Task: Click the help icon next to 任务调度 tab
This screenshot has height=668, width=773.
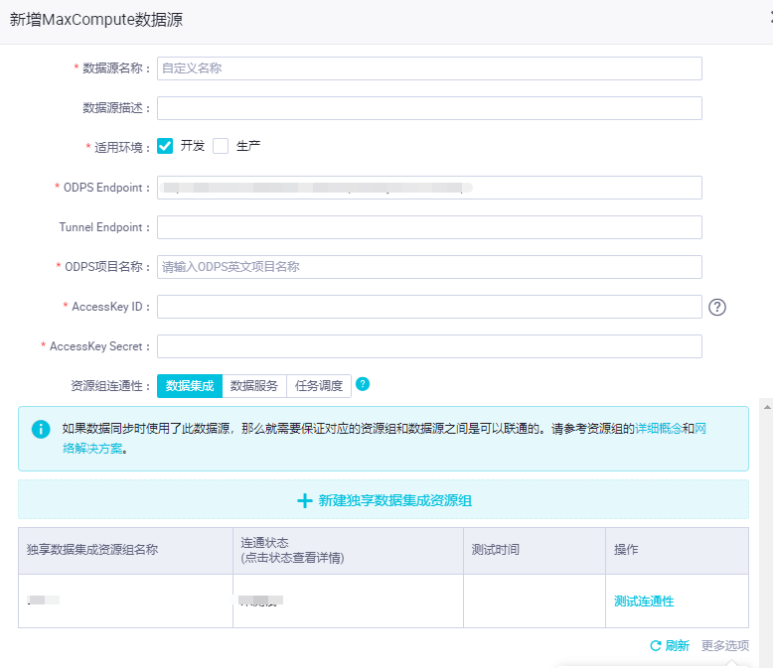Action: pos(363,384)
